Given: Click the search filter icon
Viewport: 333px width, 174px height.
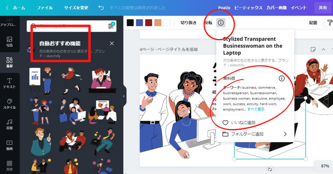Looking at the screenshot, I should pyautogui.click(x=111, y=25).
